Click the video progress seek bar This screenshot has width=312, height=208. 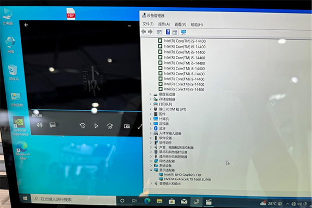[x=83, y=111]
